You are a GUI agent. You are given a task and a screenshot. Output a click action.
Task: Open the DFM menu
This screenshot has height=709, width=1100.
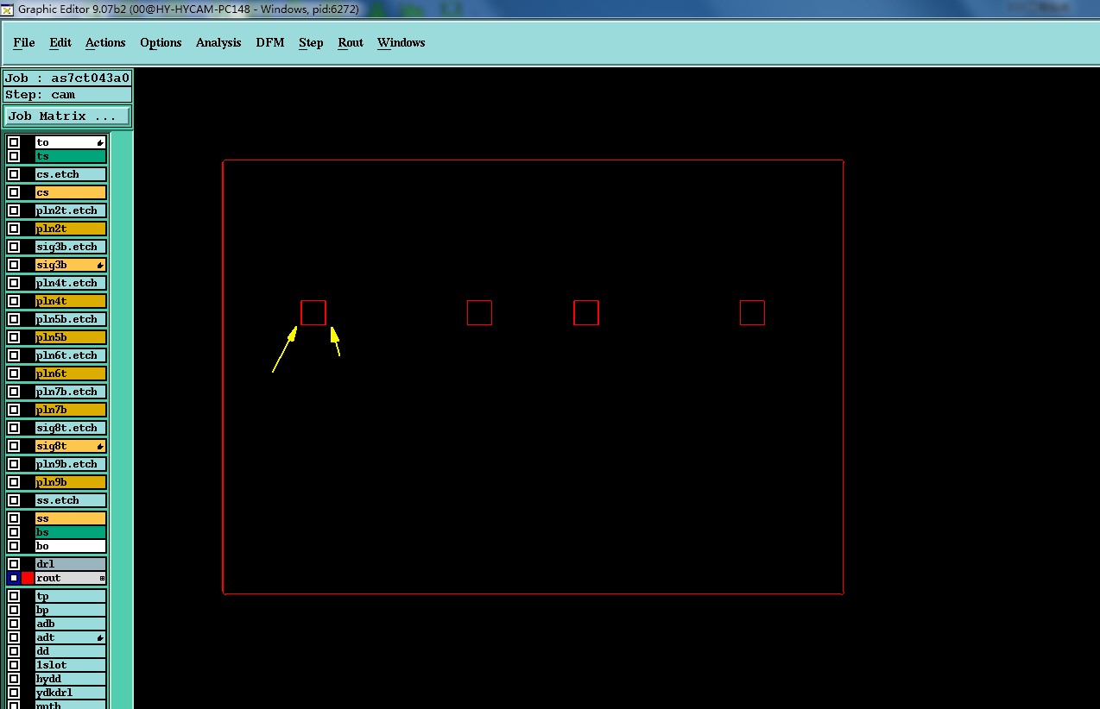coord(270,42)
